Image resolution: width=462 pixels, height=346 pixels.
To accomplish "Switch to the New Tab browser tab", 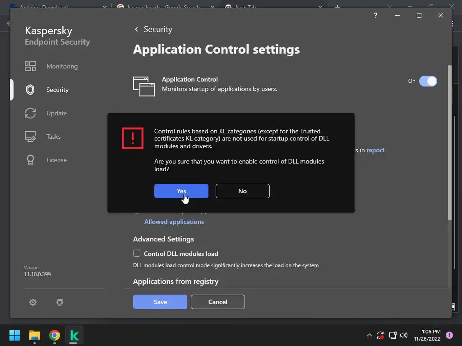I will (x=274, y=6).
